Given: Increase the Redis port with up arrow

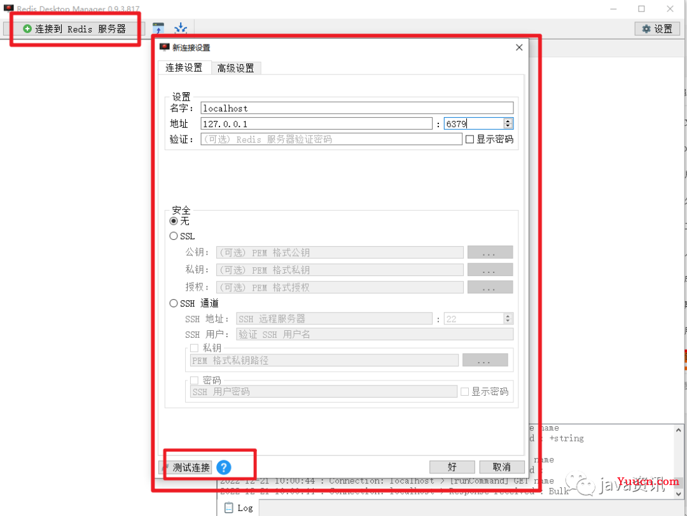Looking at the screenshot, I should click(508, 121).
